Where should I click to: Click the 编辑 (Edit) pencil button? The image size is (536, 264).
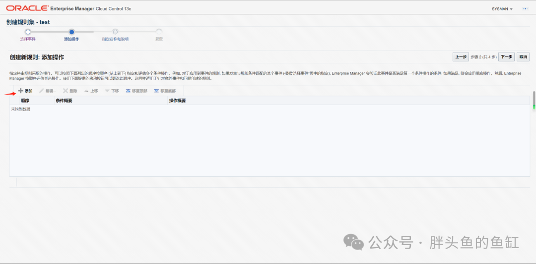48,91
